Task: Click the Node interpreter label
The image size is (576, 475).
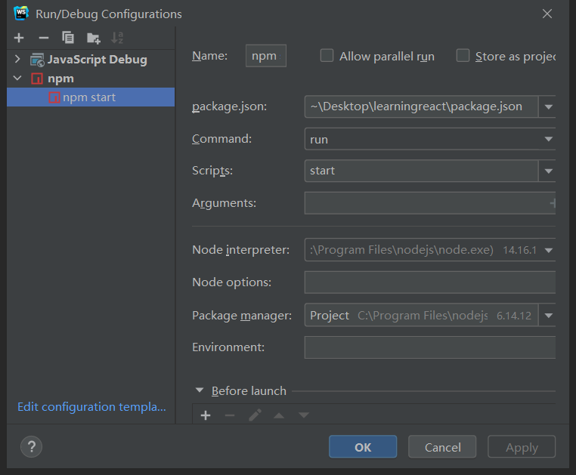Action: (x=240, y=250)
